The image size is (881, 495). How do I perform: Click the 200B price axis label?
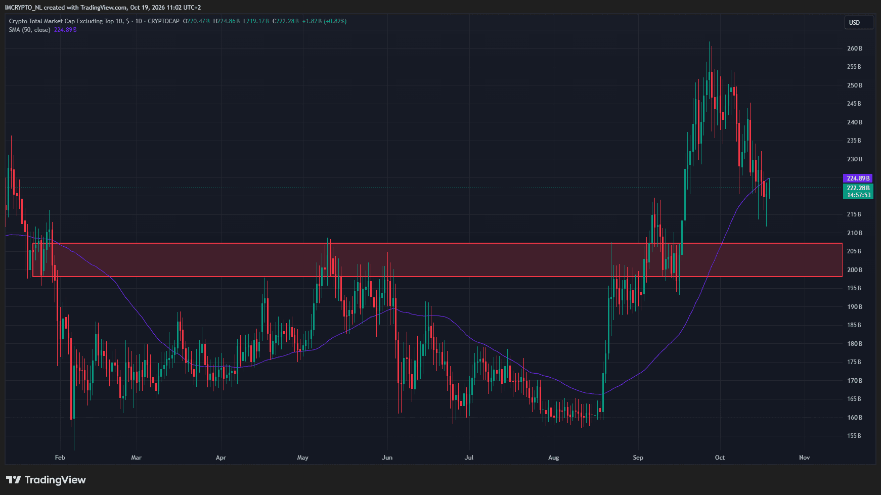pyautogui.click(x=854, y=270)
